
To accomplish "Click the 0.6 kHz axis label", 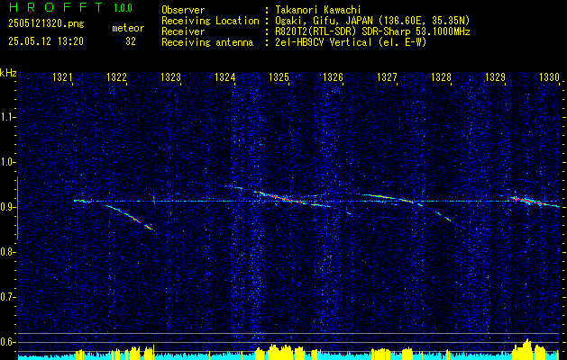I will [x=6, y=342].
